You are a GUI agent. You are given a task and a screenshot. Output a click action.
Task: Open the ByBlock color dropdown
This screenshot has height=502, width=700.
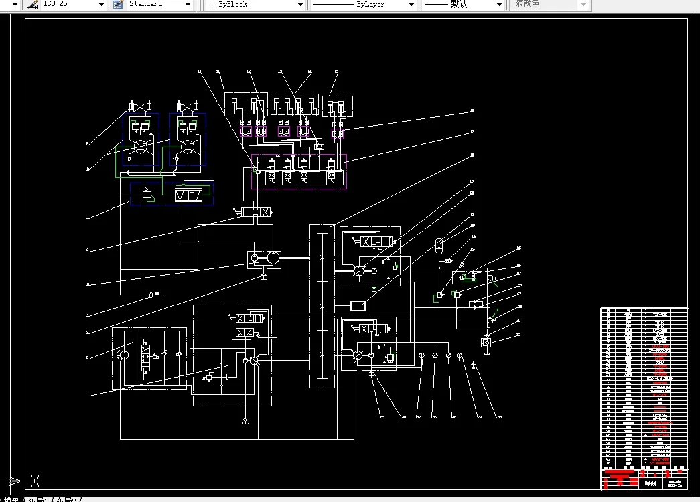tap(300, 5)
